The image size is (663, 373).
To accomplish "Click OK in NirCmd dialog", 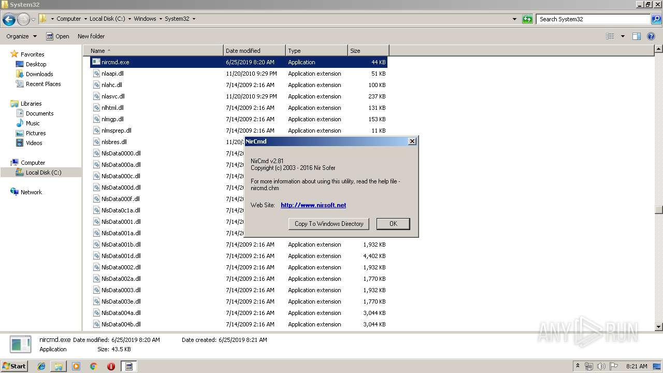I will (x=393, y=224).
